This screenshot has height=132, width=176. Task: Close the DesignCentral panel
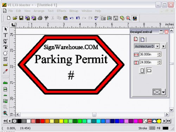click(166, 32)
